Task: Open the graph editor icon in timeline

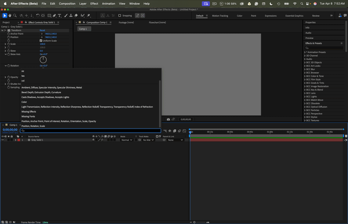Action: pos(184,131)
